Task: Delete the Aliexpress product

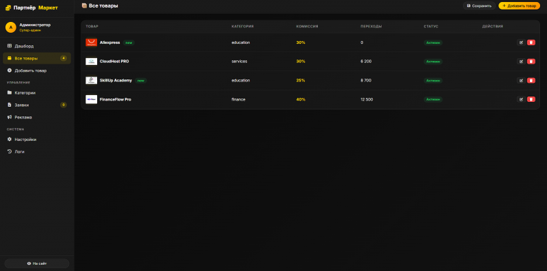Action: 531,42
